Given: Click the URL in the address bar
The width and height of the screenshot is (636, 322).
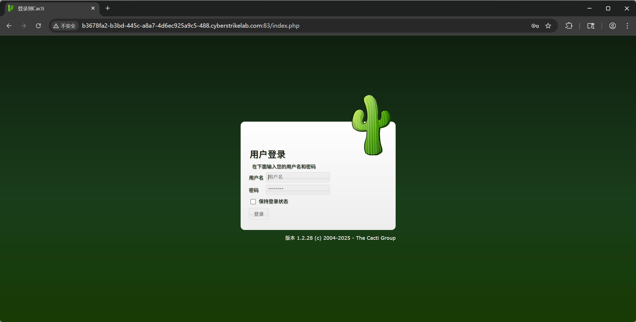Looking at the screenshot, I should [190, 26].
